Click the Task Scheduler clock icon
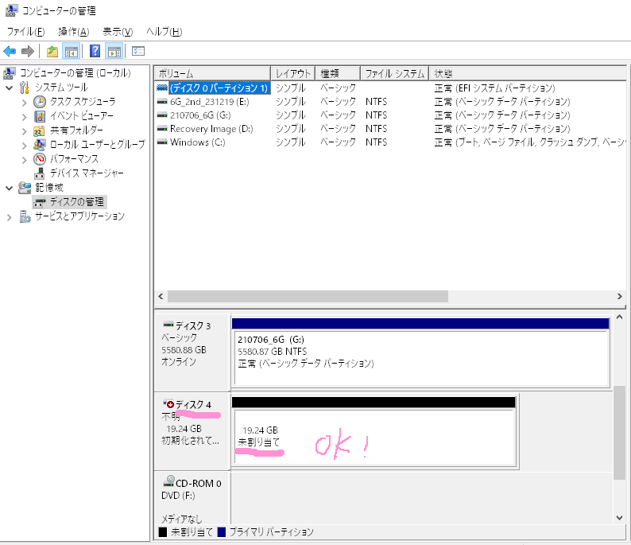631x545 pixels. [40, 102]
